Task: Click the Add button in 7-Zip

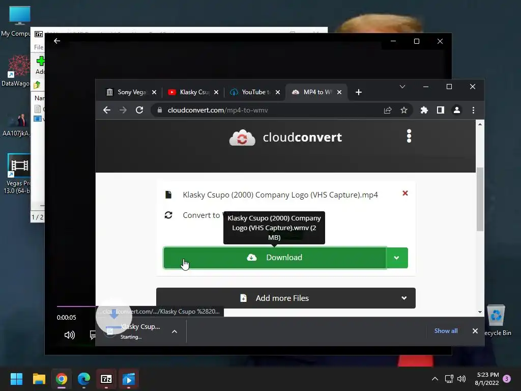Action: tap(40, 66)
